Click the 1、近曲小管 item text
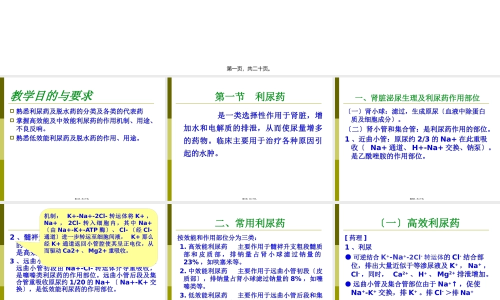The width and height of the screenshot is (500, 300). (x=416, y=147)
